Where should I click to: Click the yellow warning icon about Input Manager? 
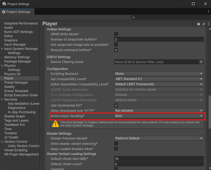[x=56, y=124]
